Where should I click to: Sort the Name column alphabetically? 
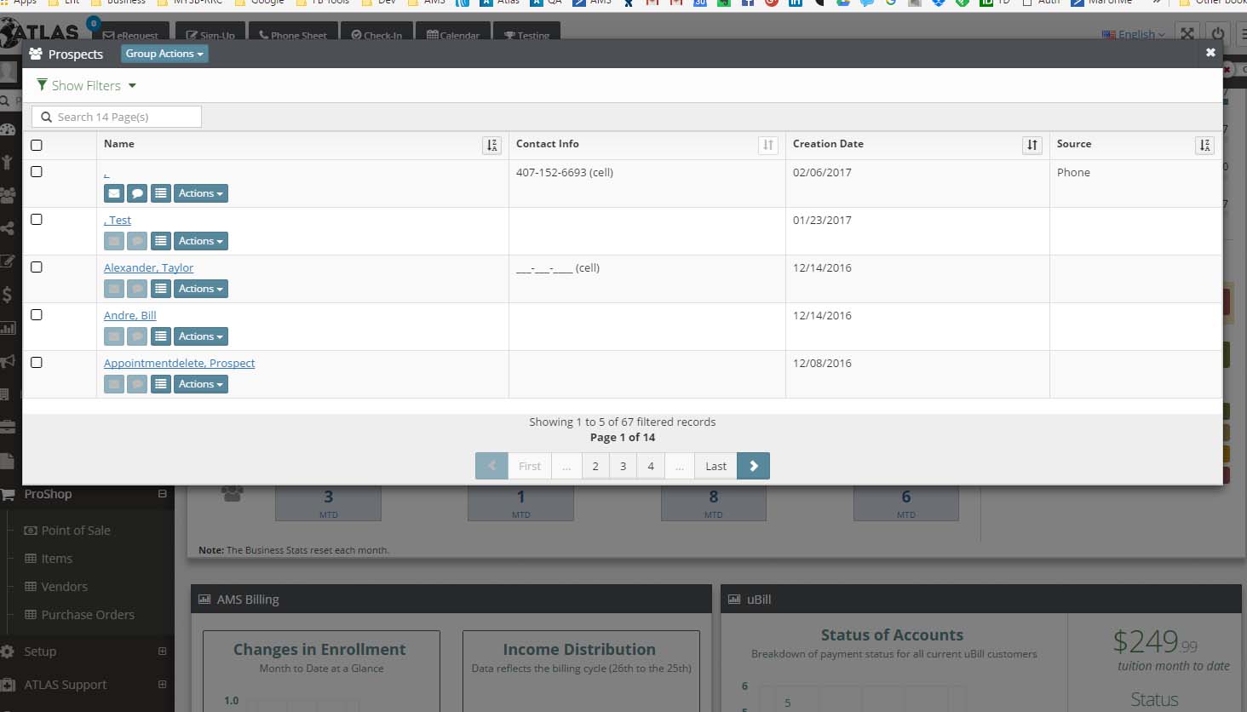tap(491, 146)
